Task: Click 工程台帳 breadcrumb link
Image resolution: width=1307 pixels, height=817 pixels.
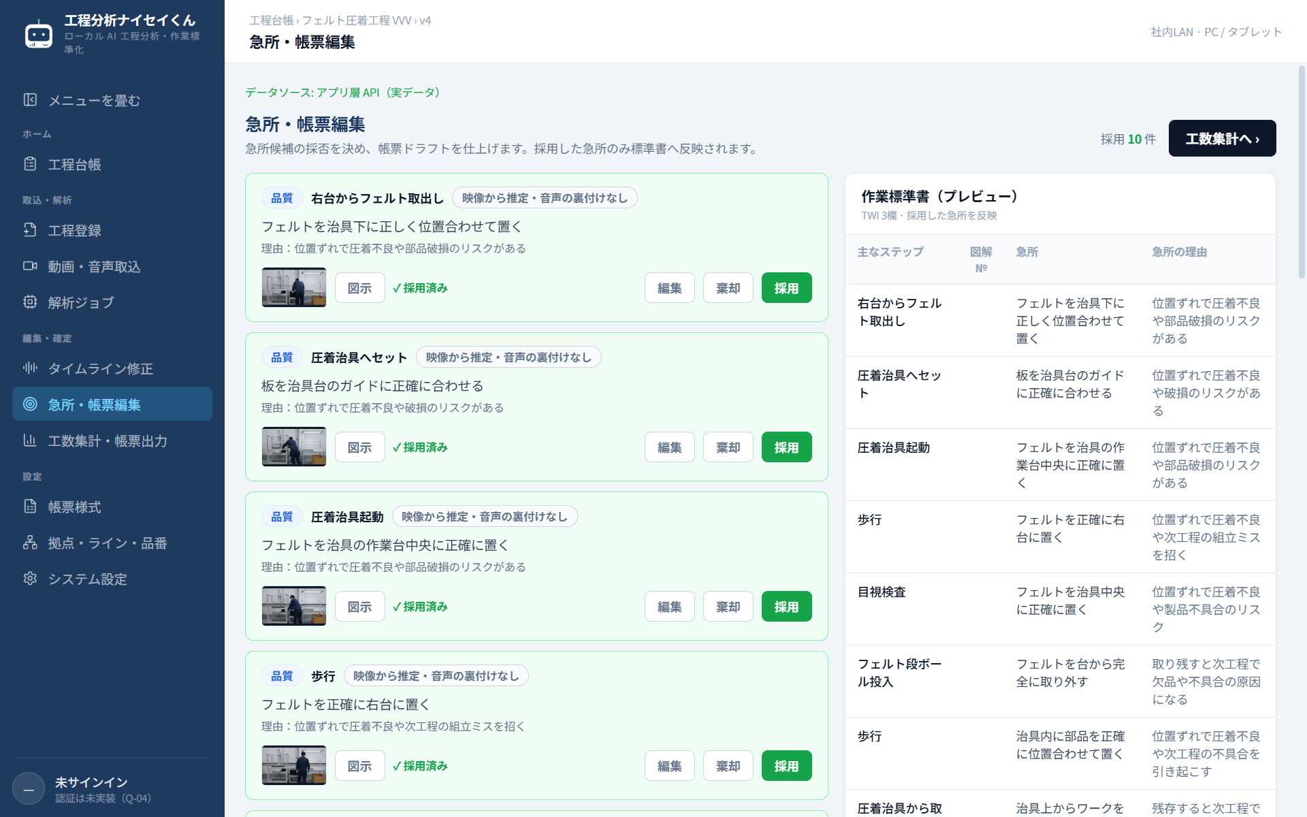Action: pyautogui.click(x=272, y=20)
